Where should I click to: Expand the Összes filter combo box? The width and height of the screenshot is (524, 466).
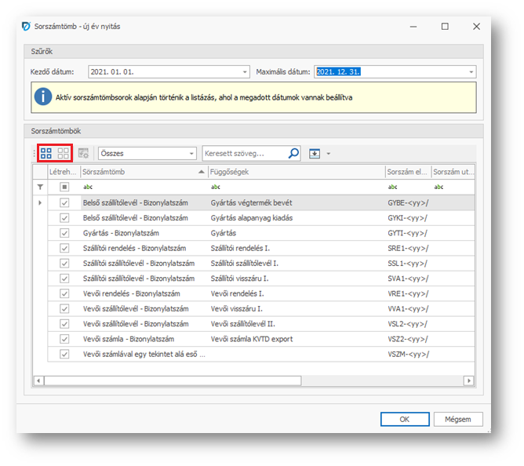[191, 154]
